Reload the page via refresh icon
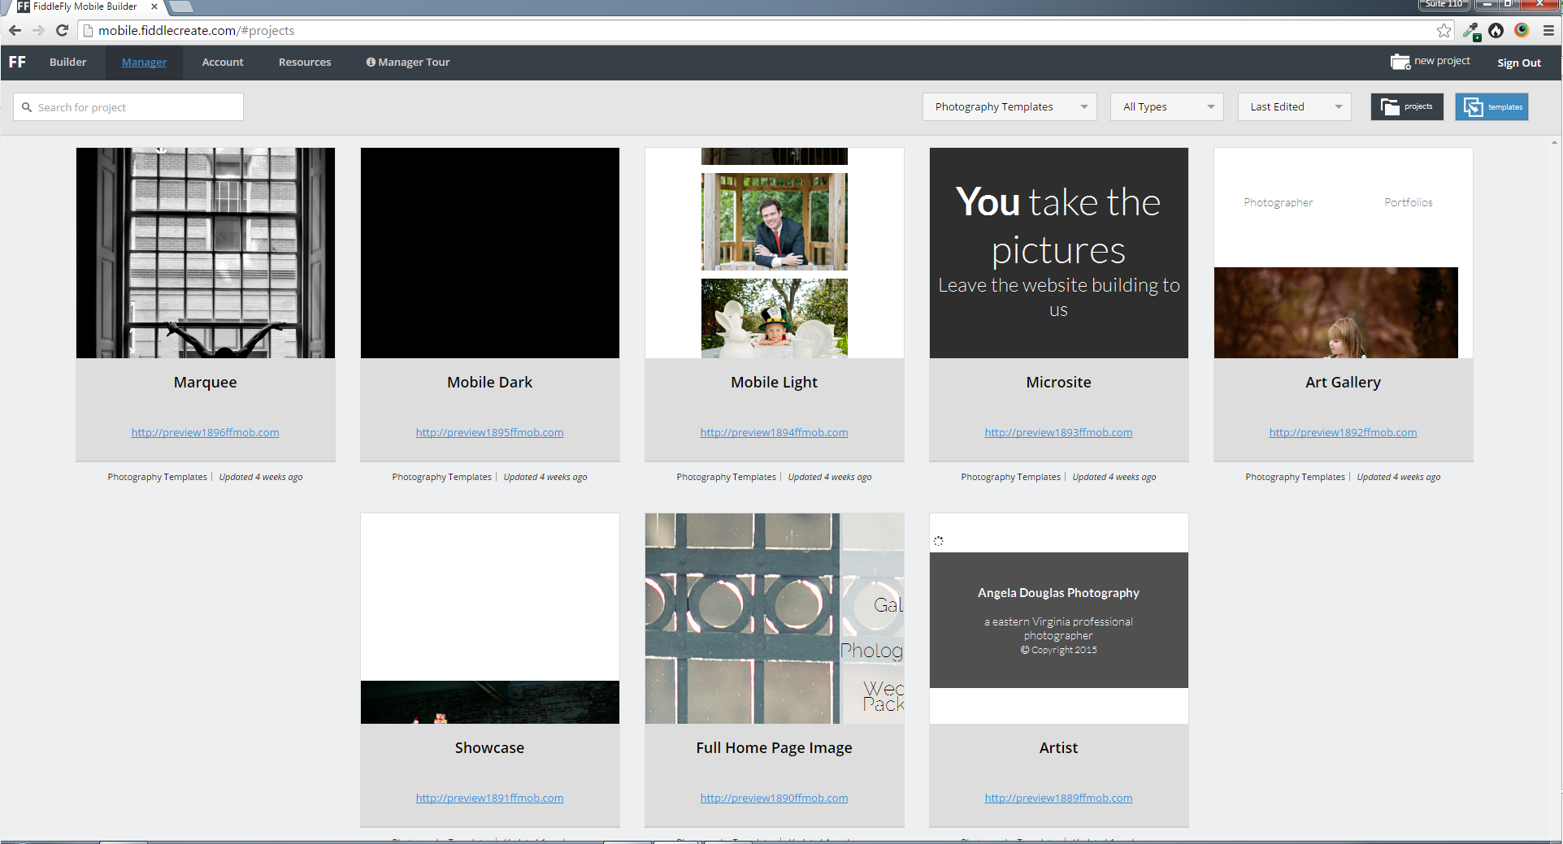The width and height of the screenshot is (1563, 844). [x=63, y=30]
